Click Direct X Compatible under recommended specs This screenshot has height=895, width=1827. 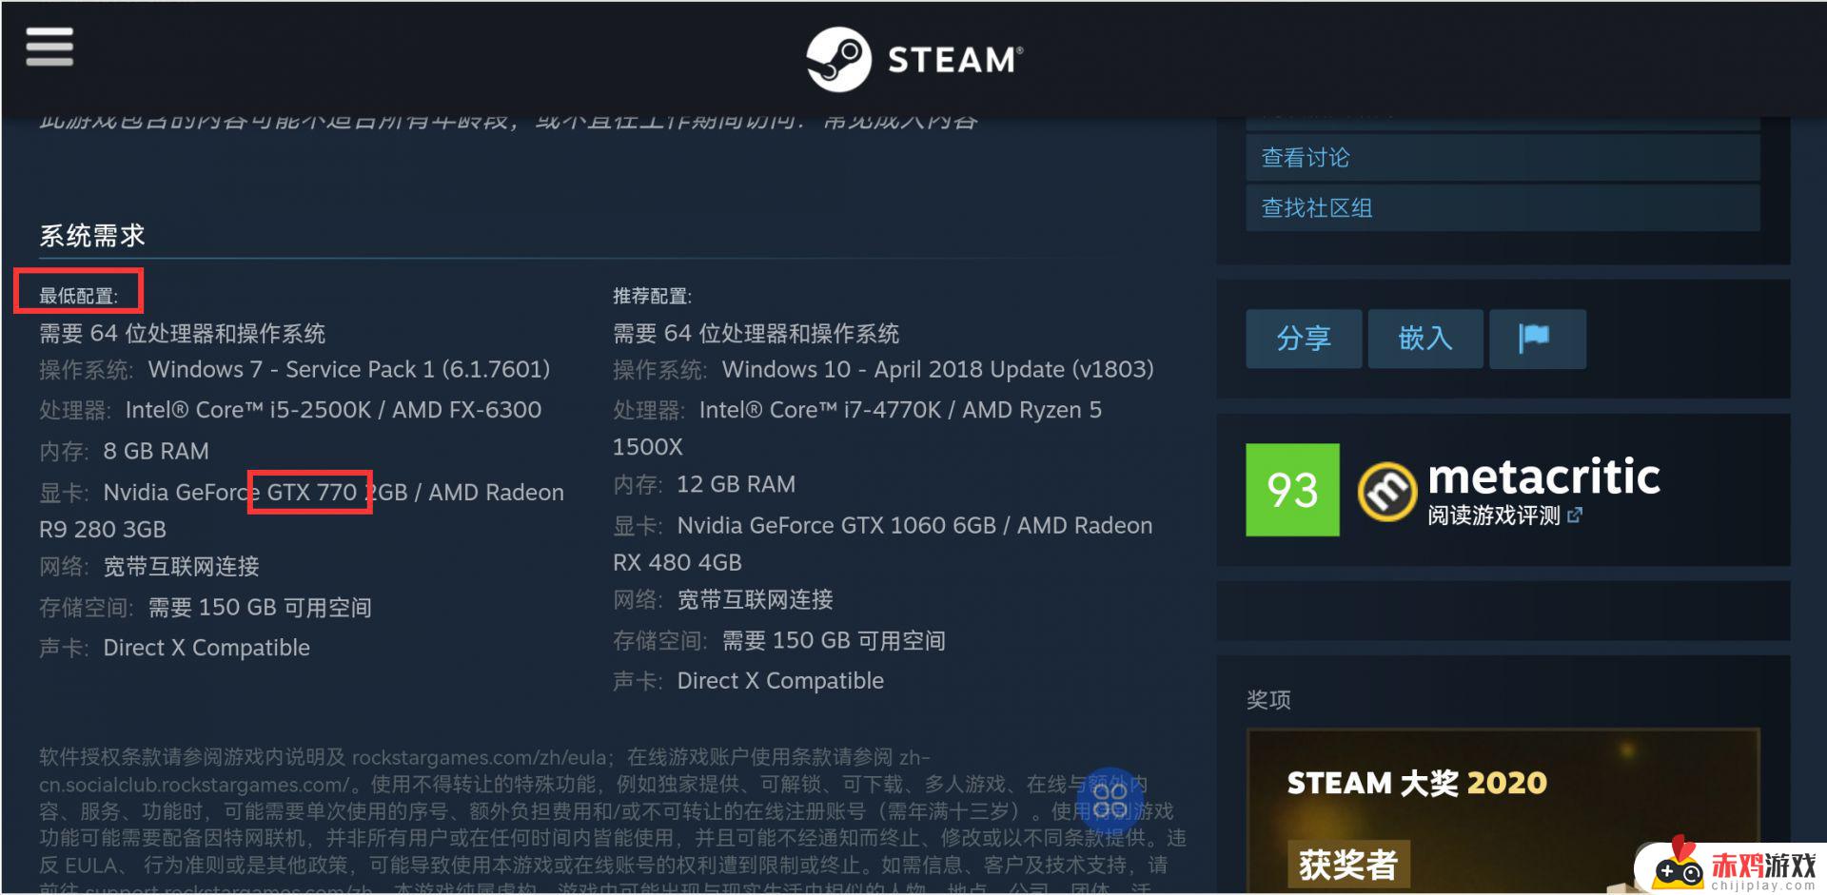pos(780,681)
